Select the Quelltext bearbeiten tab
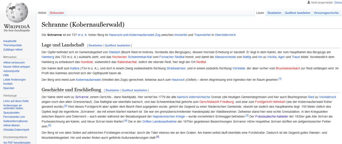342x144 pixels. (297, 13)
